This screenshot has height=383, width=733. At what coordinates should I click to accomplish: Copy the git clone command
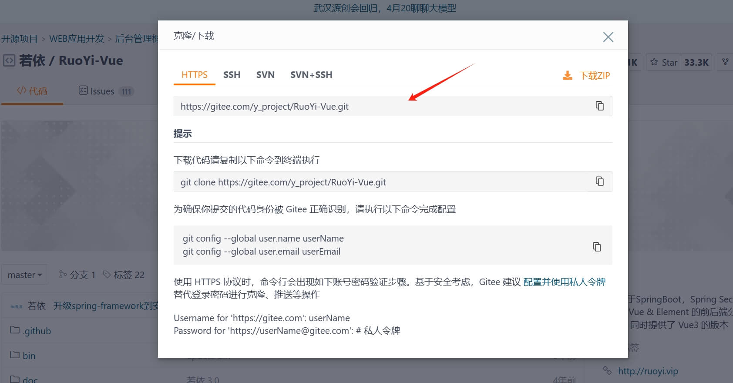(x=599, y=181)
